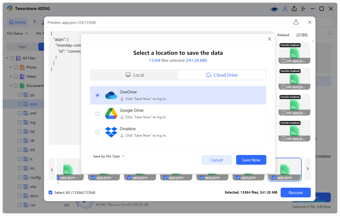
Task: Click the Save Now button
Action: tap(251, 160)
